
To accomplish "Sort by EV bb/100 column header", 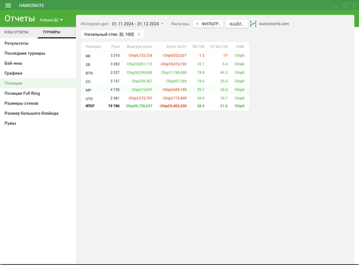I will click(219, 47).
